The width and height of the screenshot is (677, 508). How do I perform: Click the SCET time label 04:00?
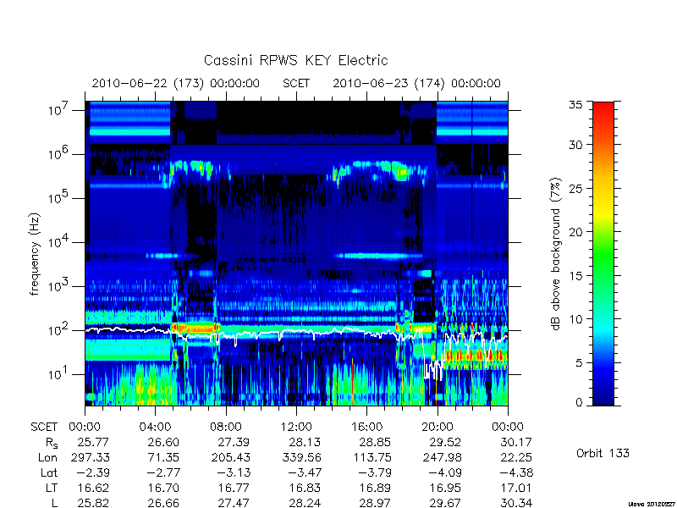click(x=156, y=427)
